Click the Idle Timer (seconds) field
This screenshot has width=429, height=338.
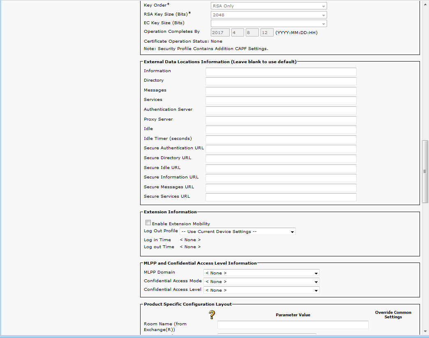coord(281,139)
